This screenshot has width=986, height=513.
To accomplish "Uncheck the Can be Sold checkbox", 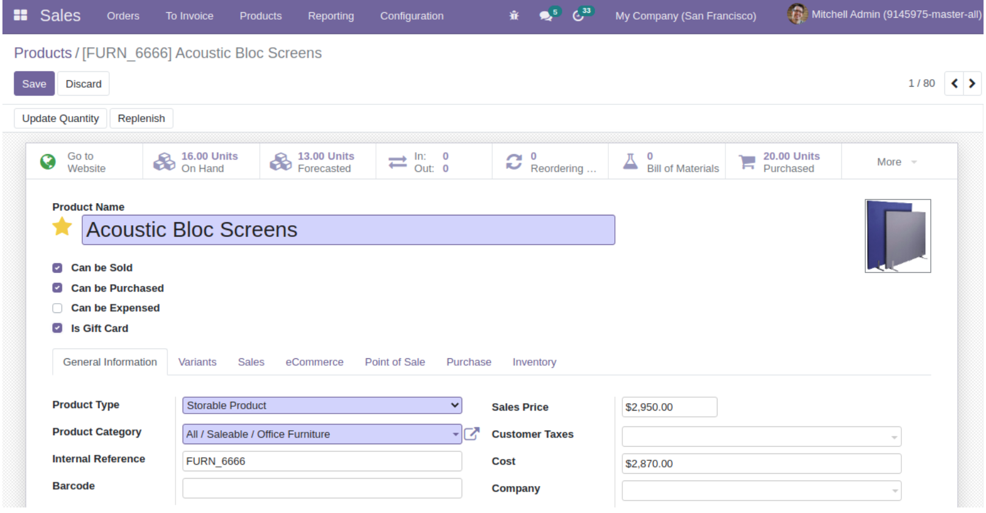I will click(x=58, y=268).
